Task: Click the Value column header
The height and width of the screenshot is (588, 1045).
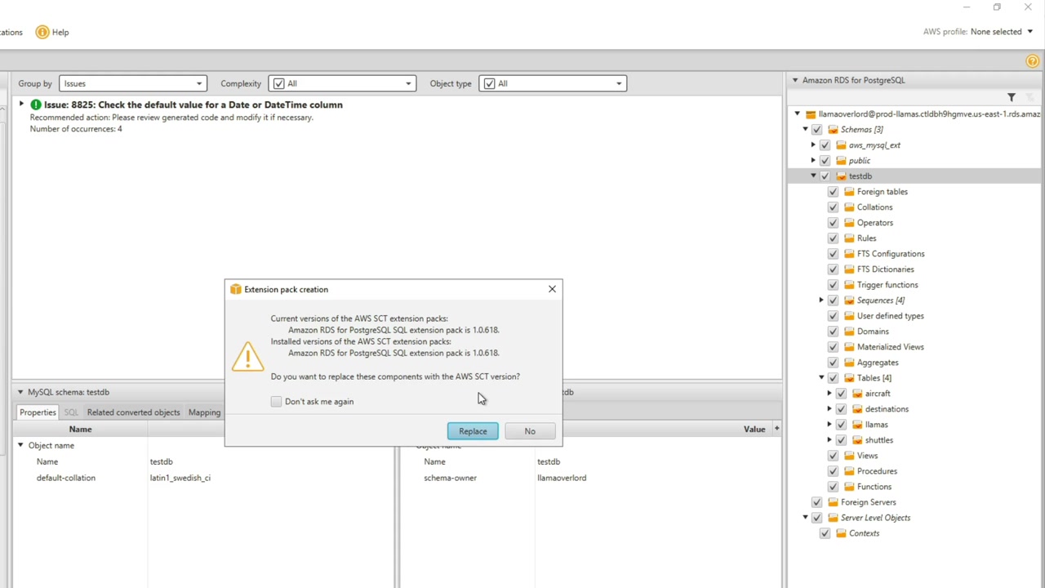Action: 754,429
